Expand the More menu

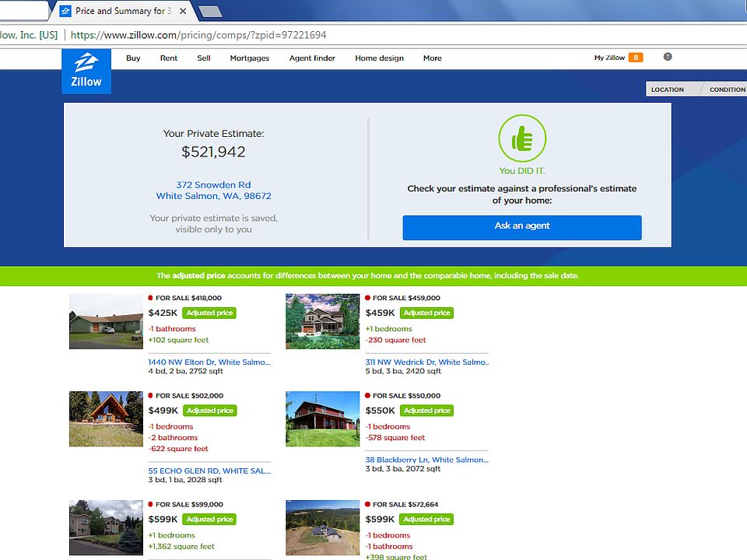[x=433, y=58]
